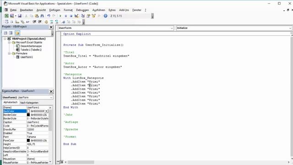Image resolution: width=293 pixels, height=165 pixels.
Task: Click the Caption property value UserForm1
Action: pyautogui.click(x=38, y=122)
